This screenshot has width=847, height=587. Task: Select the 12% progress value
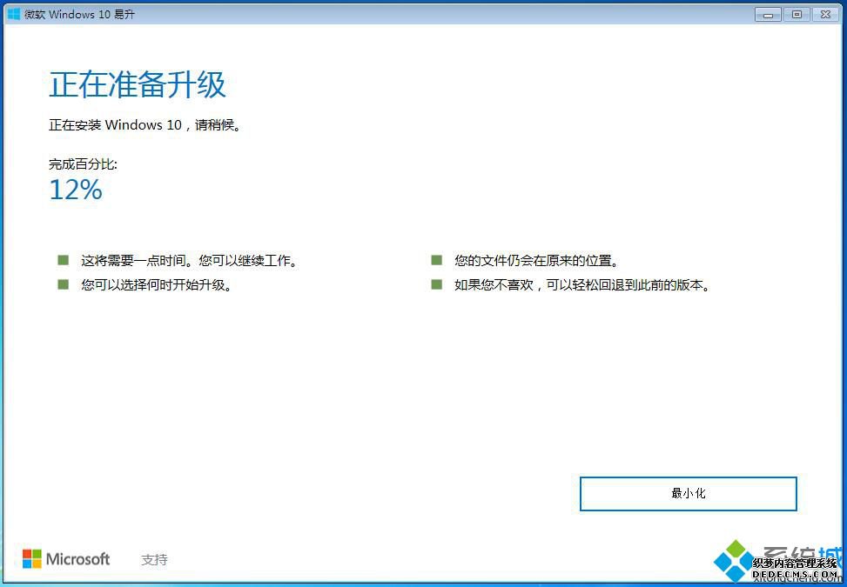click(76, 190)
